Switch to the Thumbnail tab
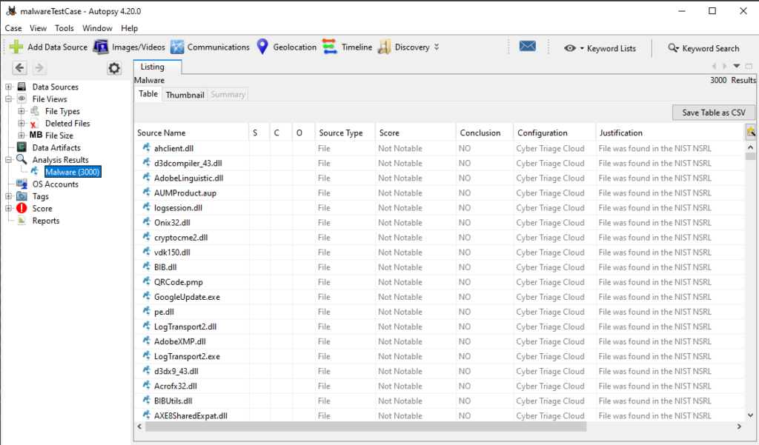 (185, 94)
